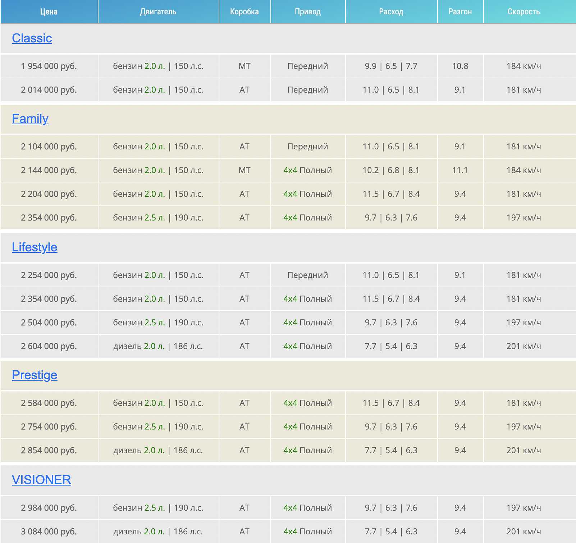Image resolution: width=576 pixels, height=543 pixels.
Task: Open the Family trim link
Action: pos(30,119)
